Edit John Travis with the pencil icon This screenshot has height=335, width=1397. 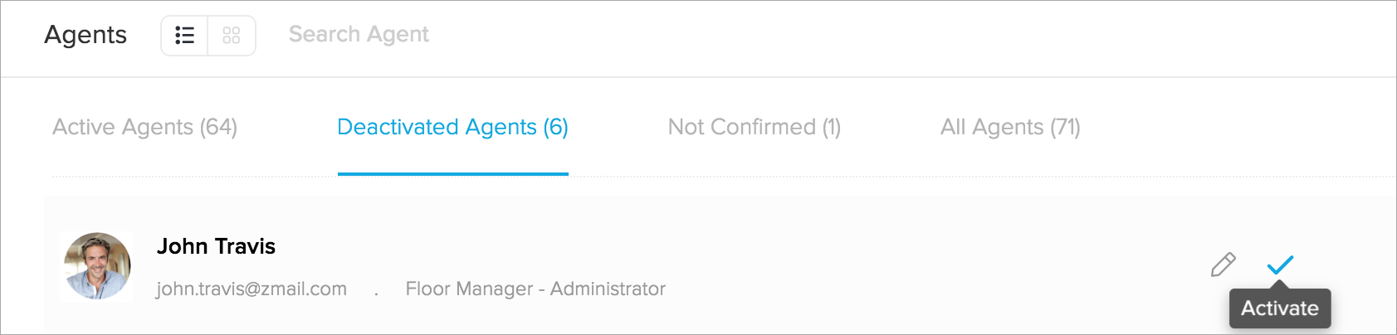1223,265
